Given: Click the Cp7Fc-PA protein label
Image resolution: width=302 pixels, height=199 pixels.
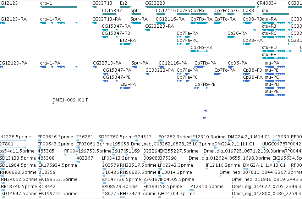Looking at the screenshot, I should (225, 70).
